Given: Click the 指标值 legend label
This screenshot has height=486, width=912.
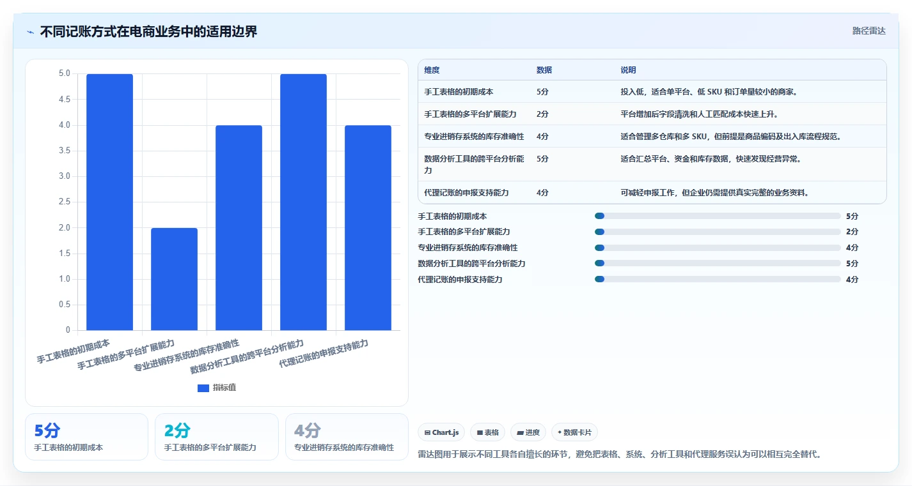Looking at the screenshot, I should tap(224, 388).
